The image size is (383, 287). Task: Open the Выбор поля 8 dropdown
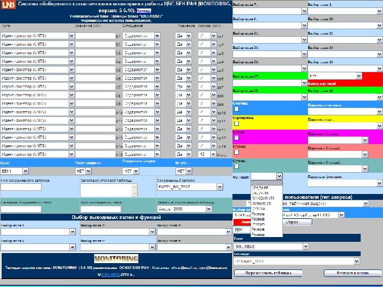(x=345, y=11)
